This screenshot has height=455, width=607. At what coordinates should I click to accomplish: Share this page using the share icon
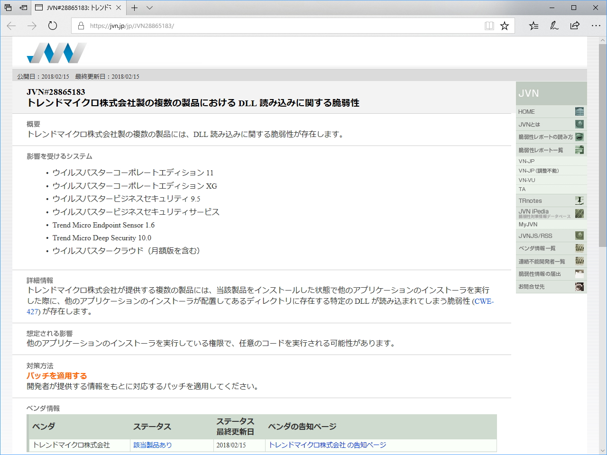point(574,26)
